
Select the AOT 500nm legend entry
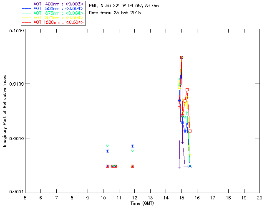point(53,8)
